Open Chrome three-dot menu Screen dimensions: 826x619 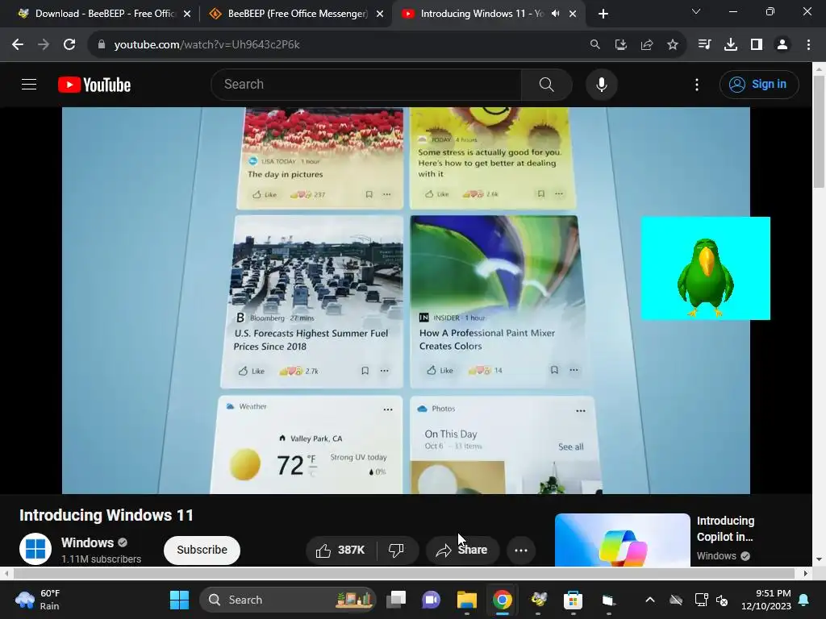point(808,45)
